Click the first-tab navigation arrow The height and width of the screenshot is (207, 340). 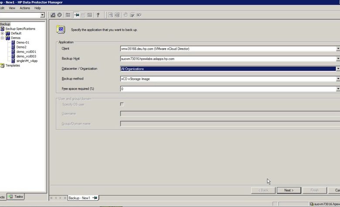tap(51, 198)
